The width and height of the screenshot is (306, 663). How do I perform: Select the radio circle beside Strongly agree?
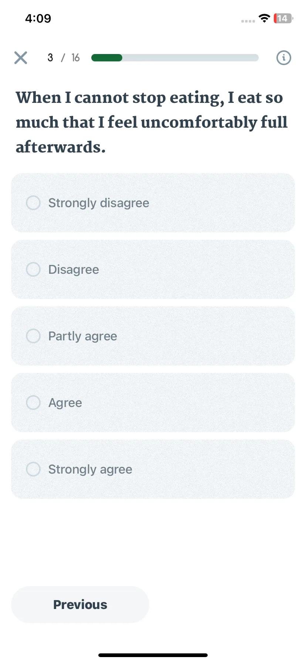tap(33, 469)
